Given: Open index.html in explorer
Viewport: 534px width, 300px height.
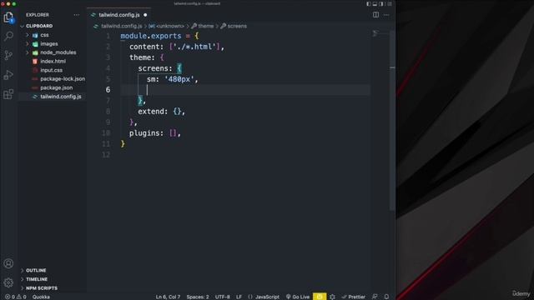Looking at the screenshot, I should coord(53,62).
